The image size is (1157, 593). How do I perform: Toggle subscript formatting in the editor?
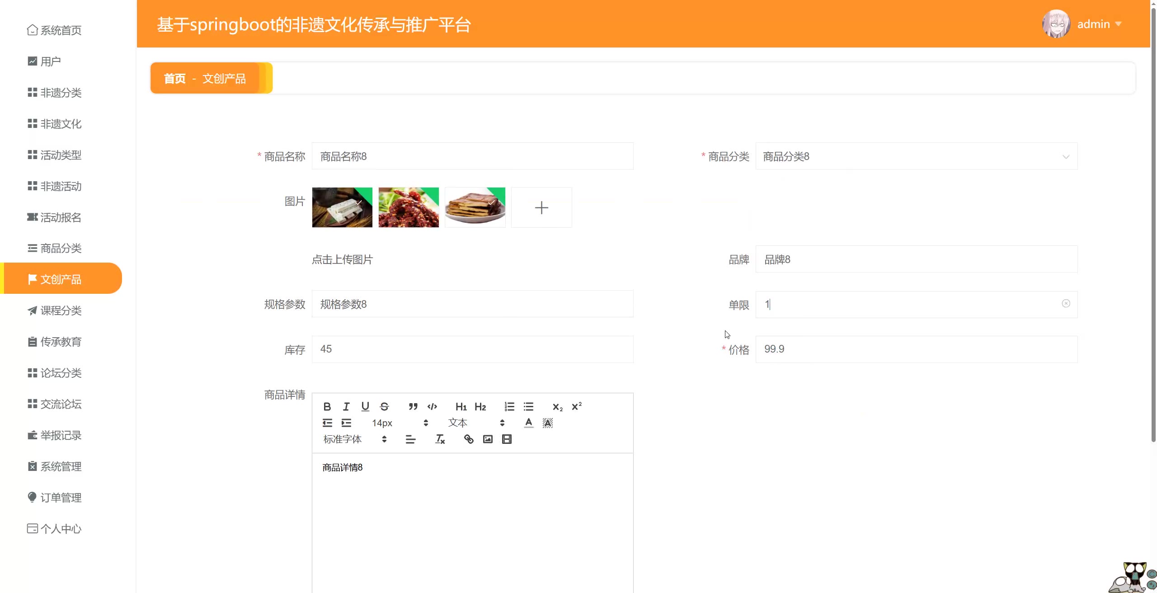(x=557, y=406)
